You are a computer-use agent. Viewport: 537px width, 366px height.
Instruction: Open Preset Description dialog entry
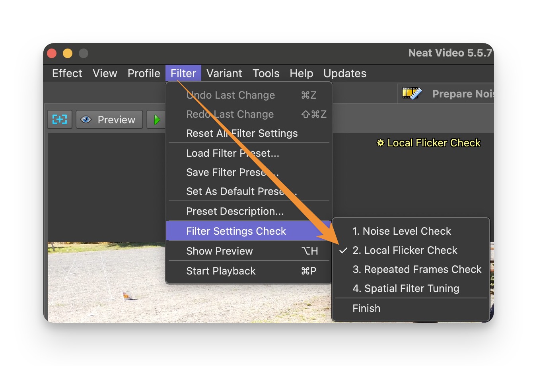235,211
